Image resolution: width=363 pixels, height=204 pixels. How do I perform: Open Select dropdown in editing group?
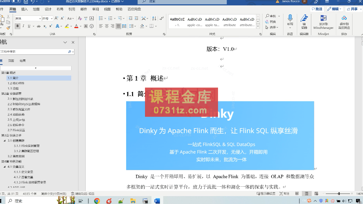pos(272,27)
